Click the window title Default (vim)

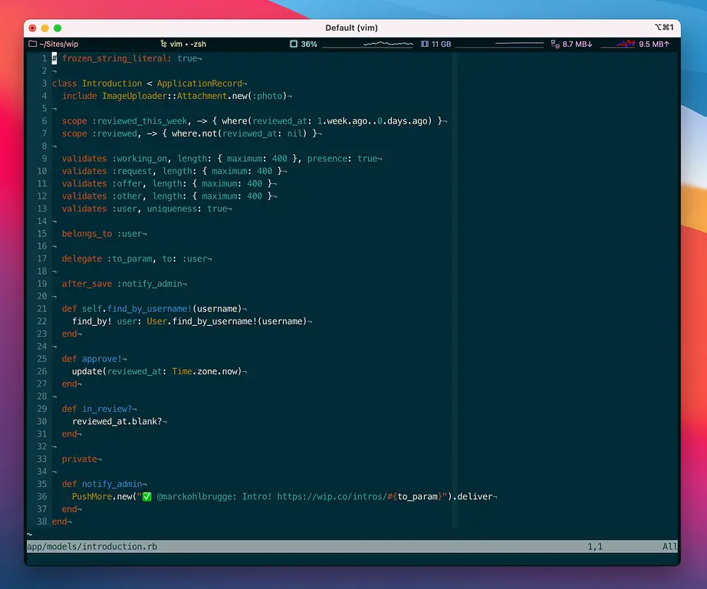click(351, 28)
